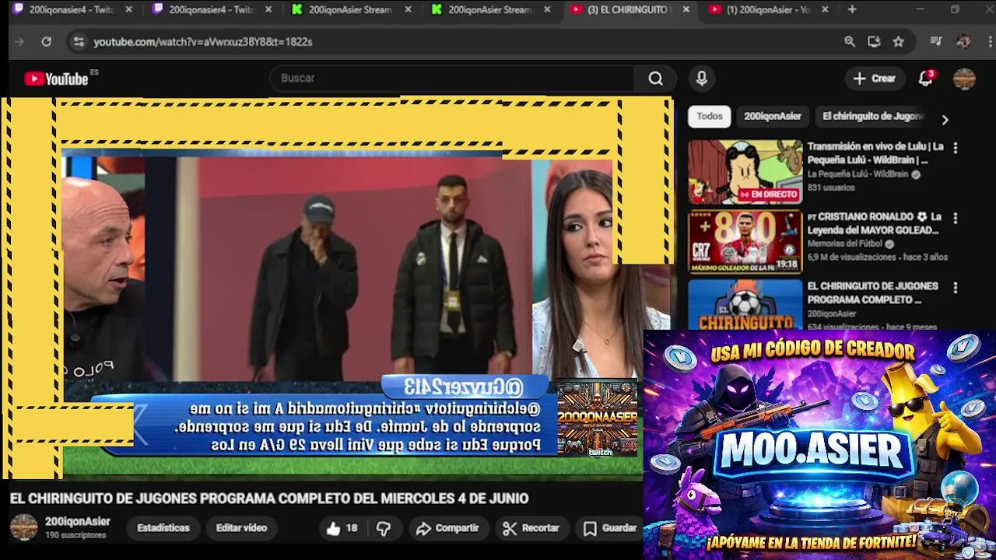This screenshot has height=560, width=996.
Task: Click the '190 suscriptores' text
Action: tap(75, 535)
